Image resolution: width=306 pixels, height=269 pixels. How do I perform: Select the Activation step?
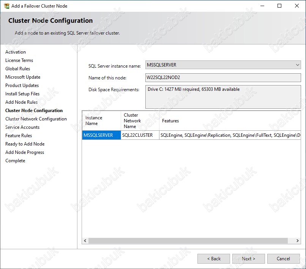pos(16,52)
